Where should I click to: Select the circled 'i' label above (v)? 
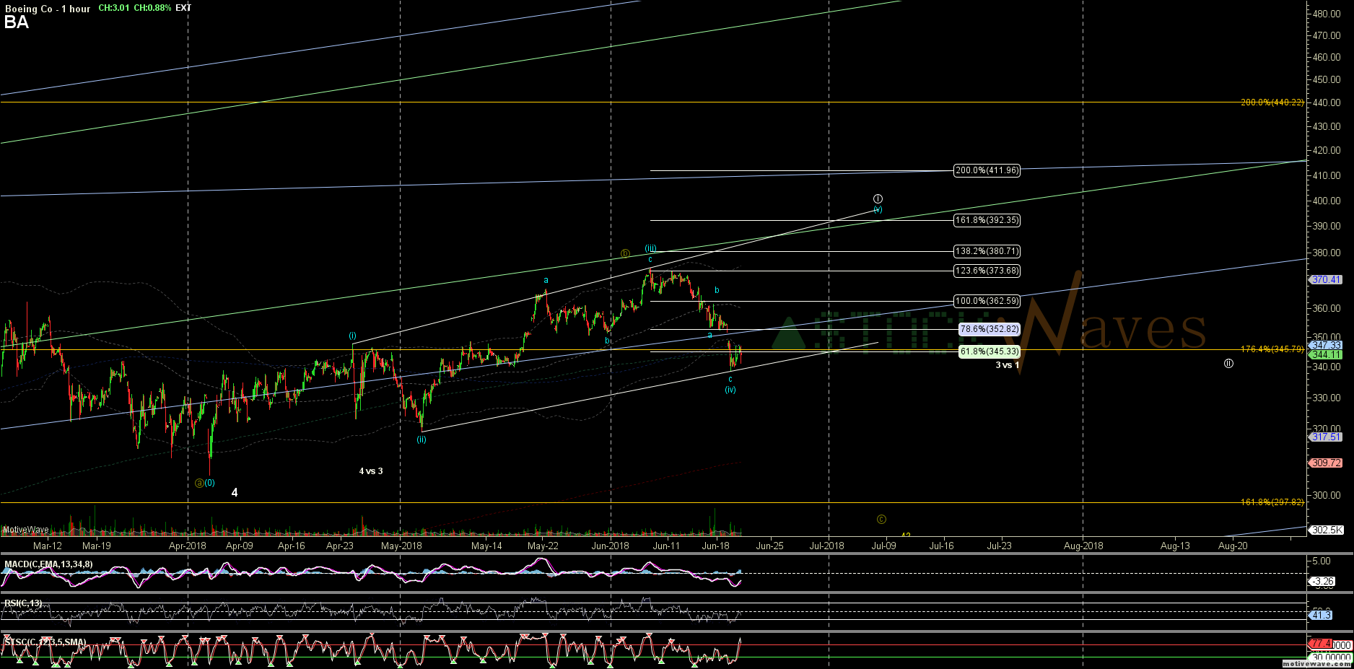coord(878,198)
